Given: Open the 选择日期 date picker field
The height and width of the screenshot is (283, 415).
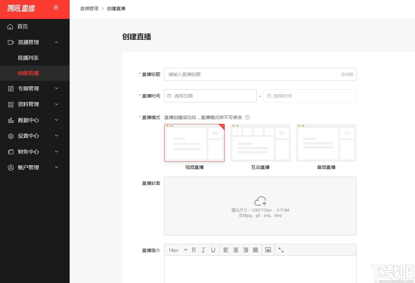Looking at the screenshot, I should click(x=210, y=96).
